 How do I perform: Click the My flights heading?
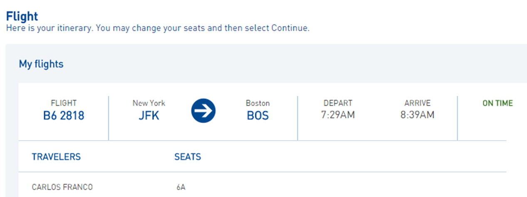pyautogui.click(x=41, y=64)
